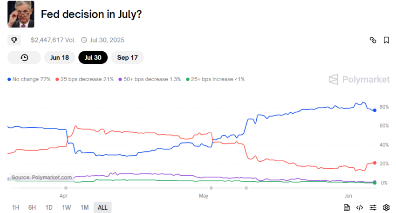Select the Sep 17 date tab
Screen dimensions: 396x213
point(127,58)
